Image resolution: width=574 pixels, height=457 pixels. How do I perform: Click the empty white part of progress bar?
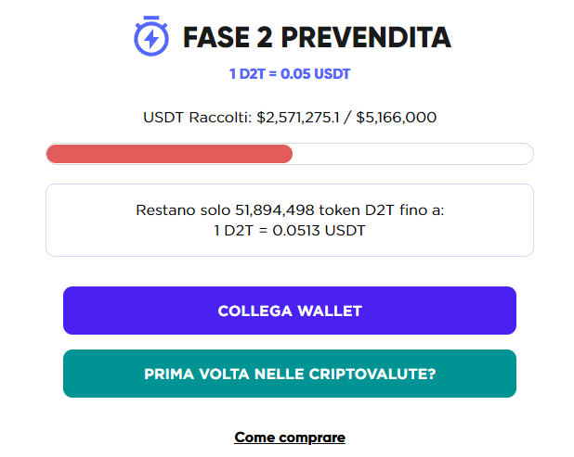click(412, 154)
